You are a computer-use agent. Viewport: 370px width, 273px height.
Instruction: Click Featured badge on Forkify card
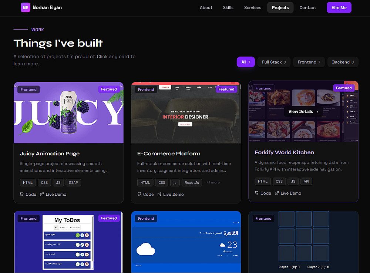pos(344,88)
